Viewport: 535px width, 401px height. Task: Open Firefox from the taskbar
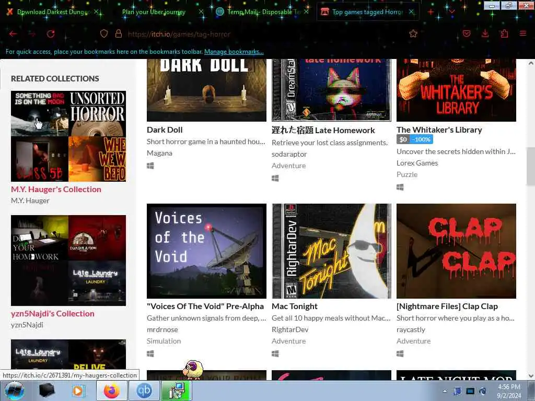tap(112, 391)
